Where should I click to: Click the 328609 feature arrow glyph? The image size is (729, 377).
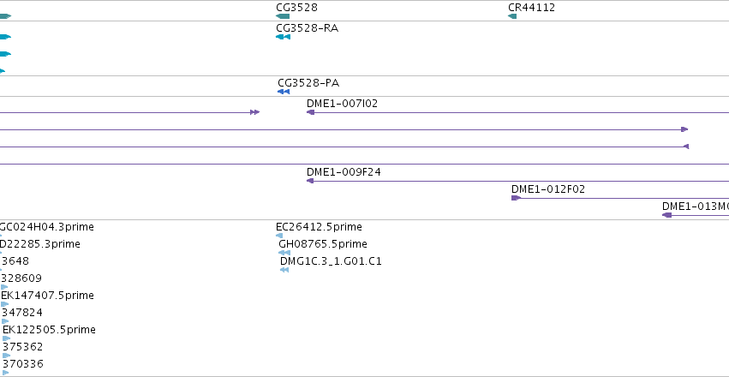[4, 287]
